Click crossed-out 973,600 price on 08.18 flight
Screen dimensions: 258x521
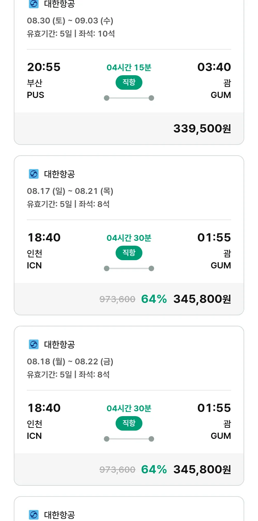pos(117,470)
